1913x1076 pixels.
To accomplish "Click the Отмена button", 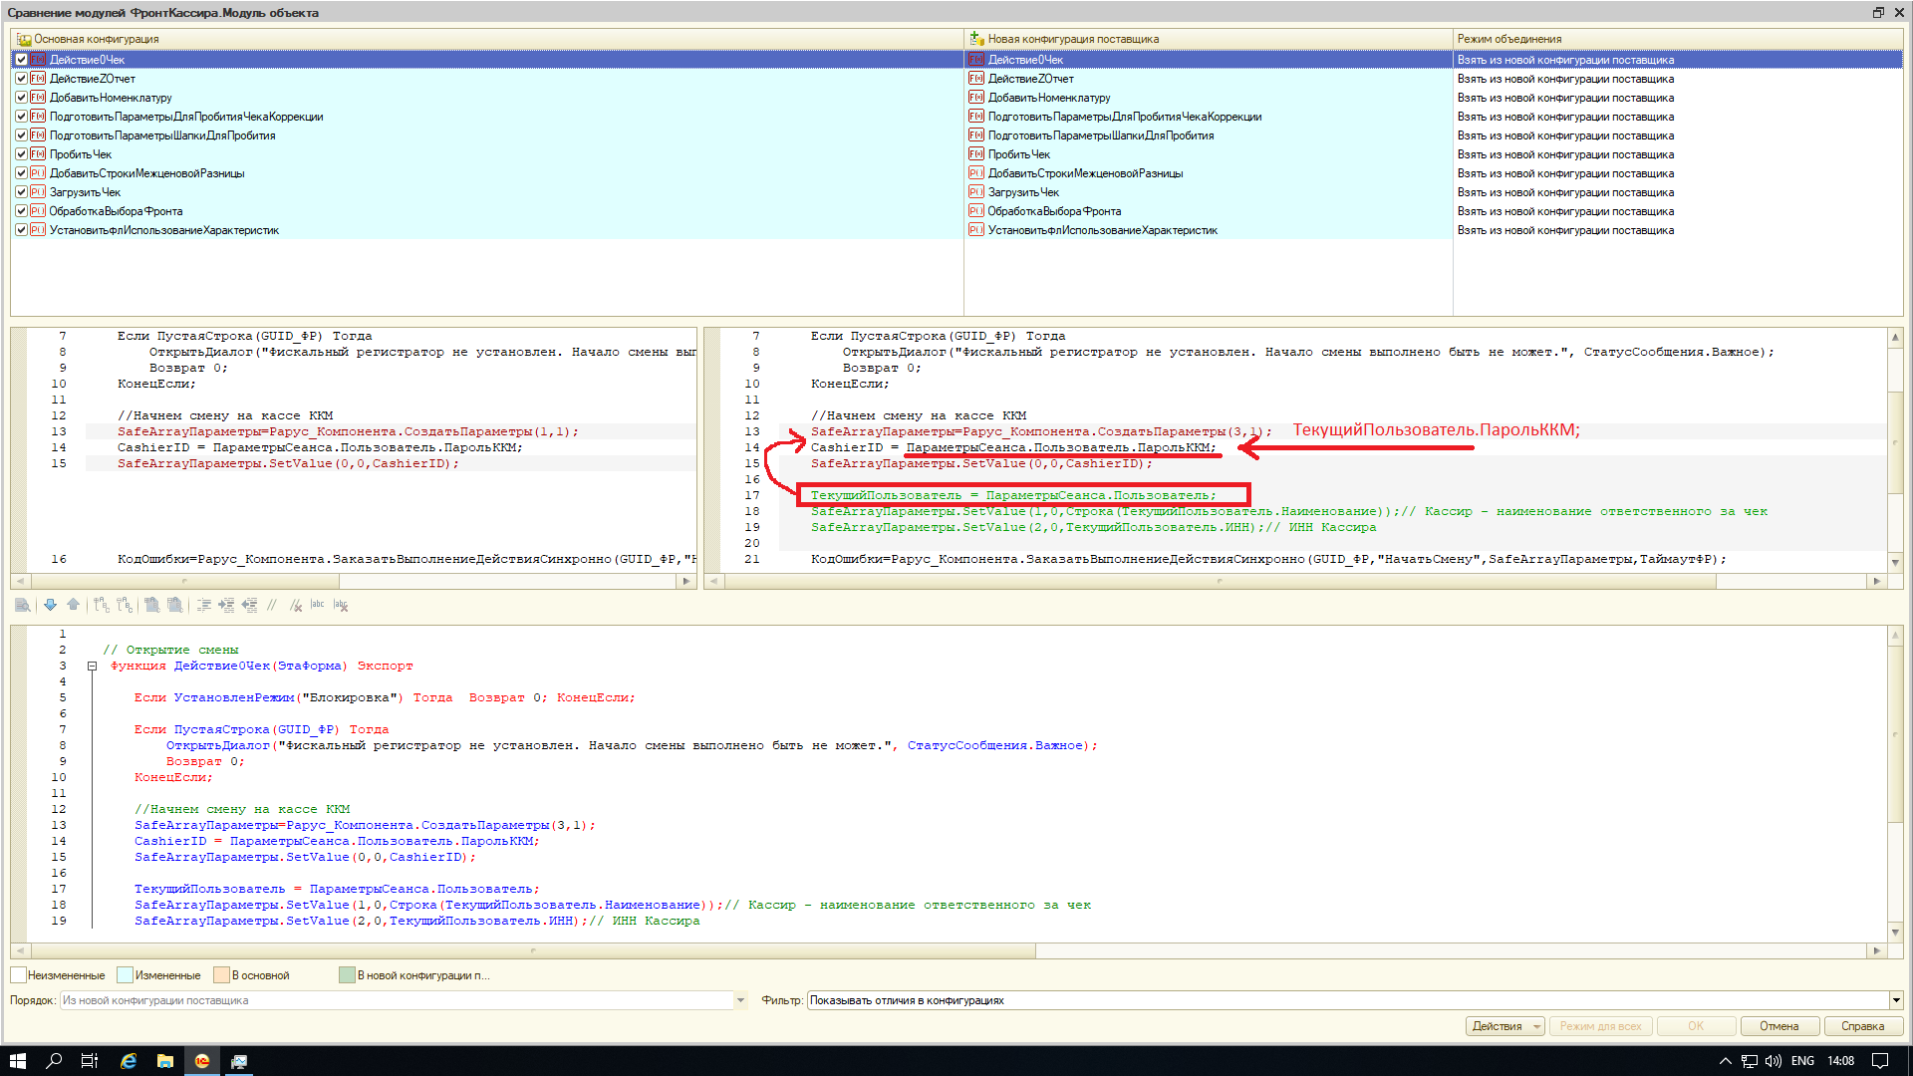I will coord(1778,1026).
